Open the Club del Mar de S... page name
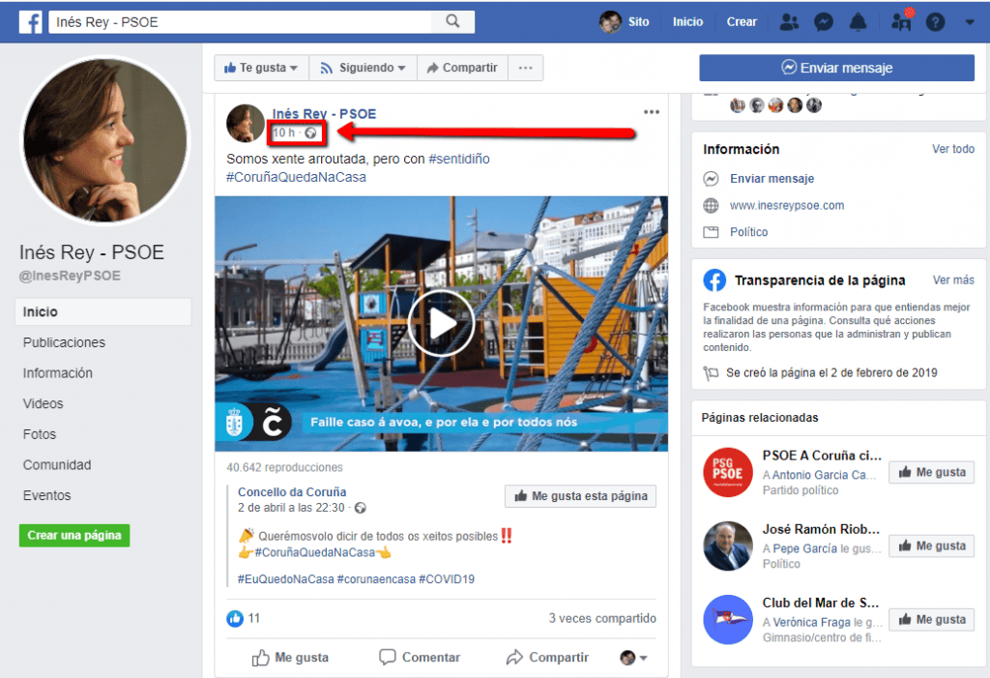This screenshot has height=678, width=990. (x=820, y=603)
